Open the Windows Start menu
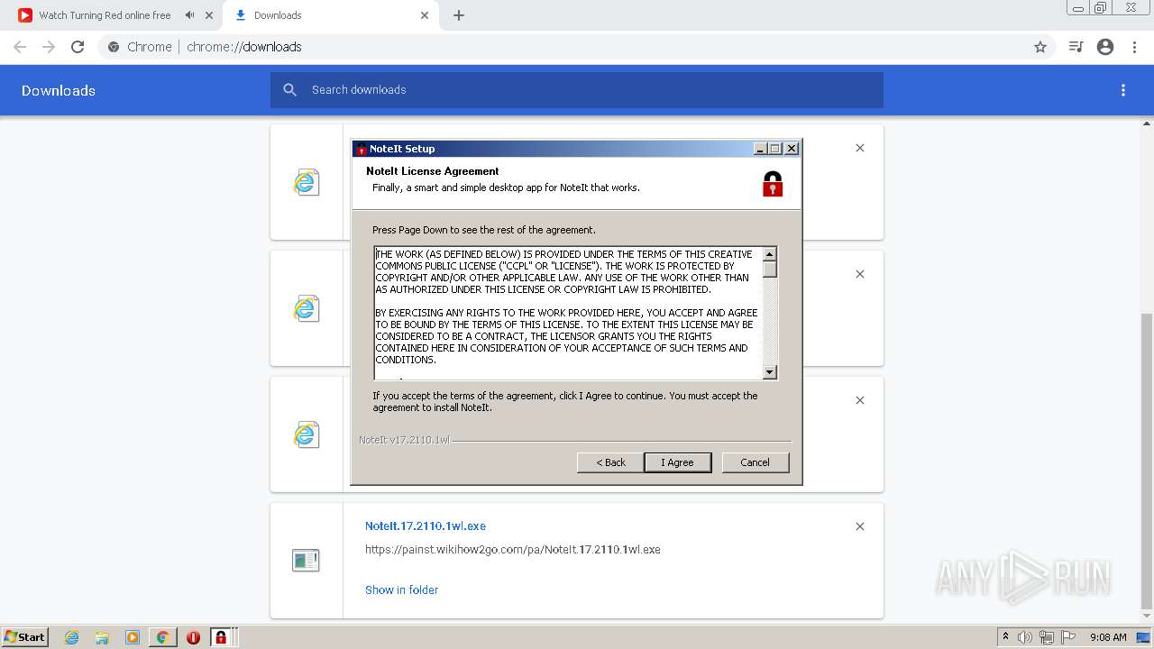Image resolution: width=1154 pixels, height=649 pixels. coord(24,636)
